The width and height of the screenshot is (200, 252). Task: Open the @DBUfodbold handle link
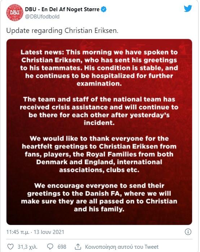(x=42, y=17)
